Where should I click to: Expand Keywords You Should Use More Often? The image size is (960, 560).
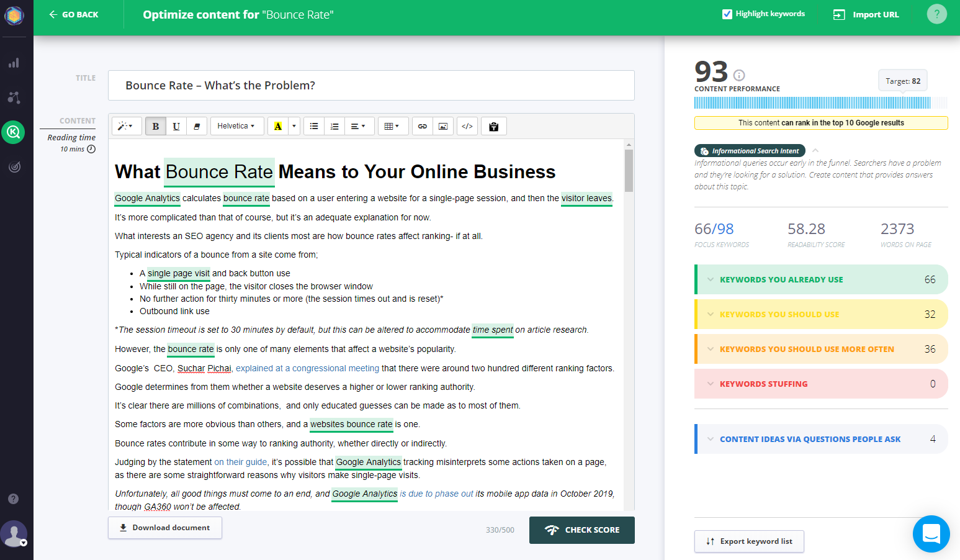point(821,349)
